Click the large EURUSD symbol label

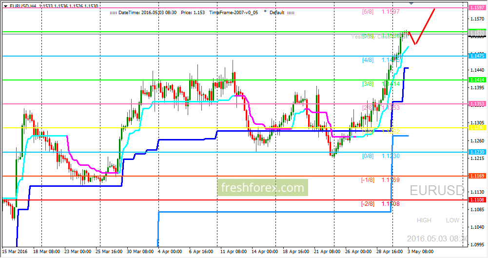click(x=437, y=191)
